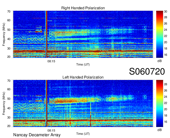Click the Right Handed plot's dB color bar
Screen dimensions: 170x138
point(159,34)
